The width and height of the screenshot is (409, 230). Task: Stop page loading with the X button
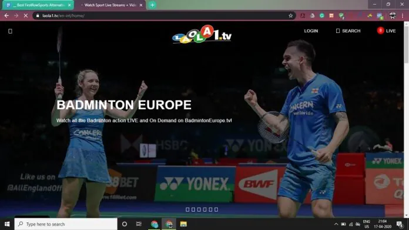(x=26, y=16)
